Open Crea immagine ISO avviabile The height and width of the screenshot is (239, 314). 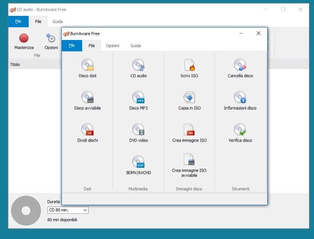(189, 165)
